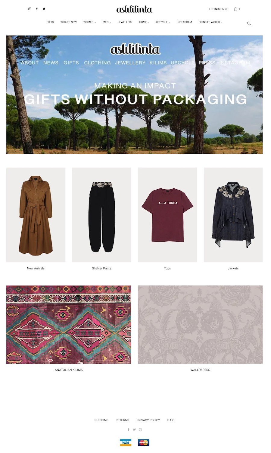
Task: Open the footer Twitter icon
Action: 134,429
